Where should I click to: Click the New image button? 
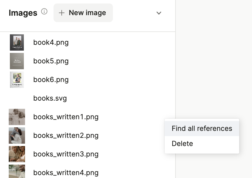(x=83, y=13)
